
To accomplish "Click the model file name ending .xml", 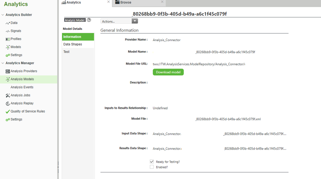I will click(228, 119).
